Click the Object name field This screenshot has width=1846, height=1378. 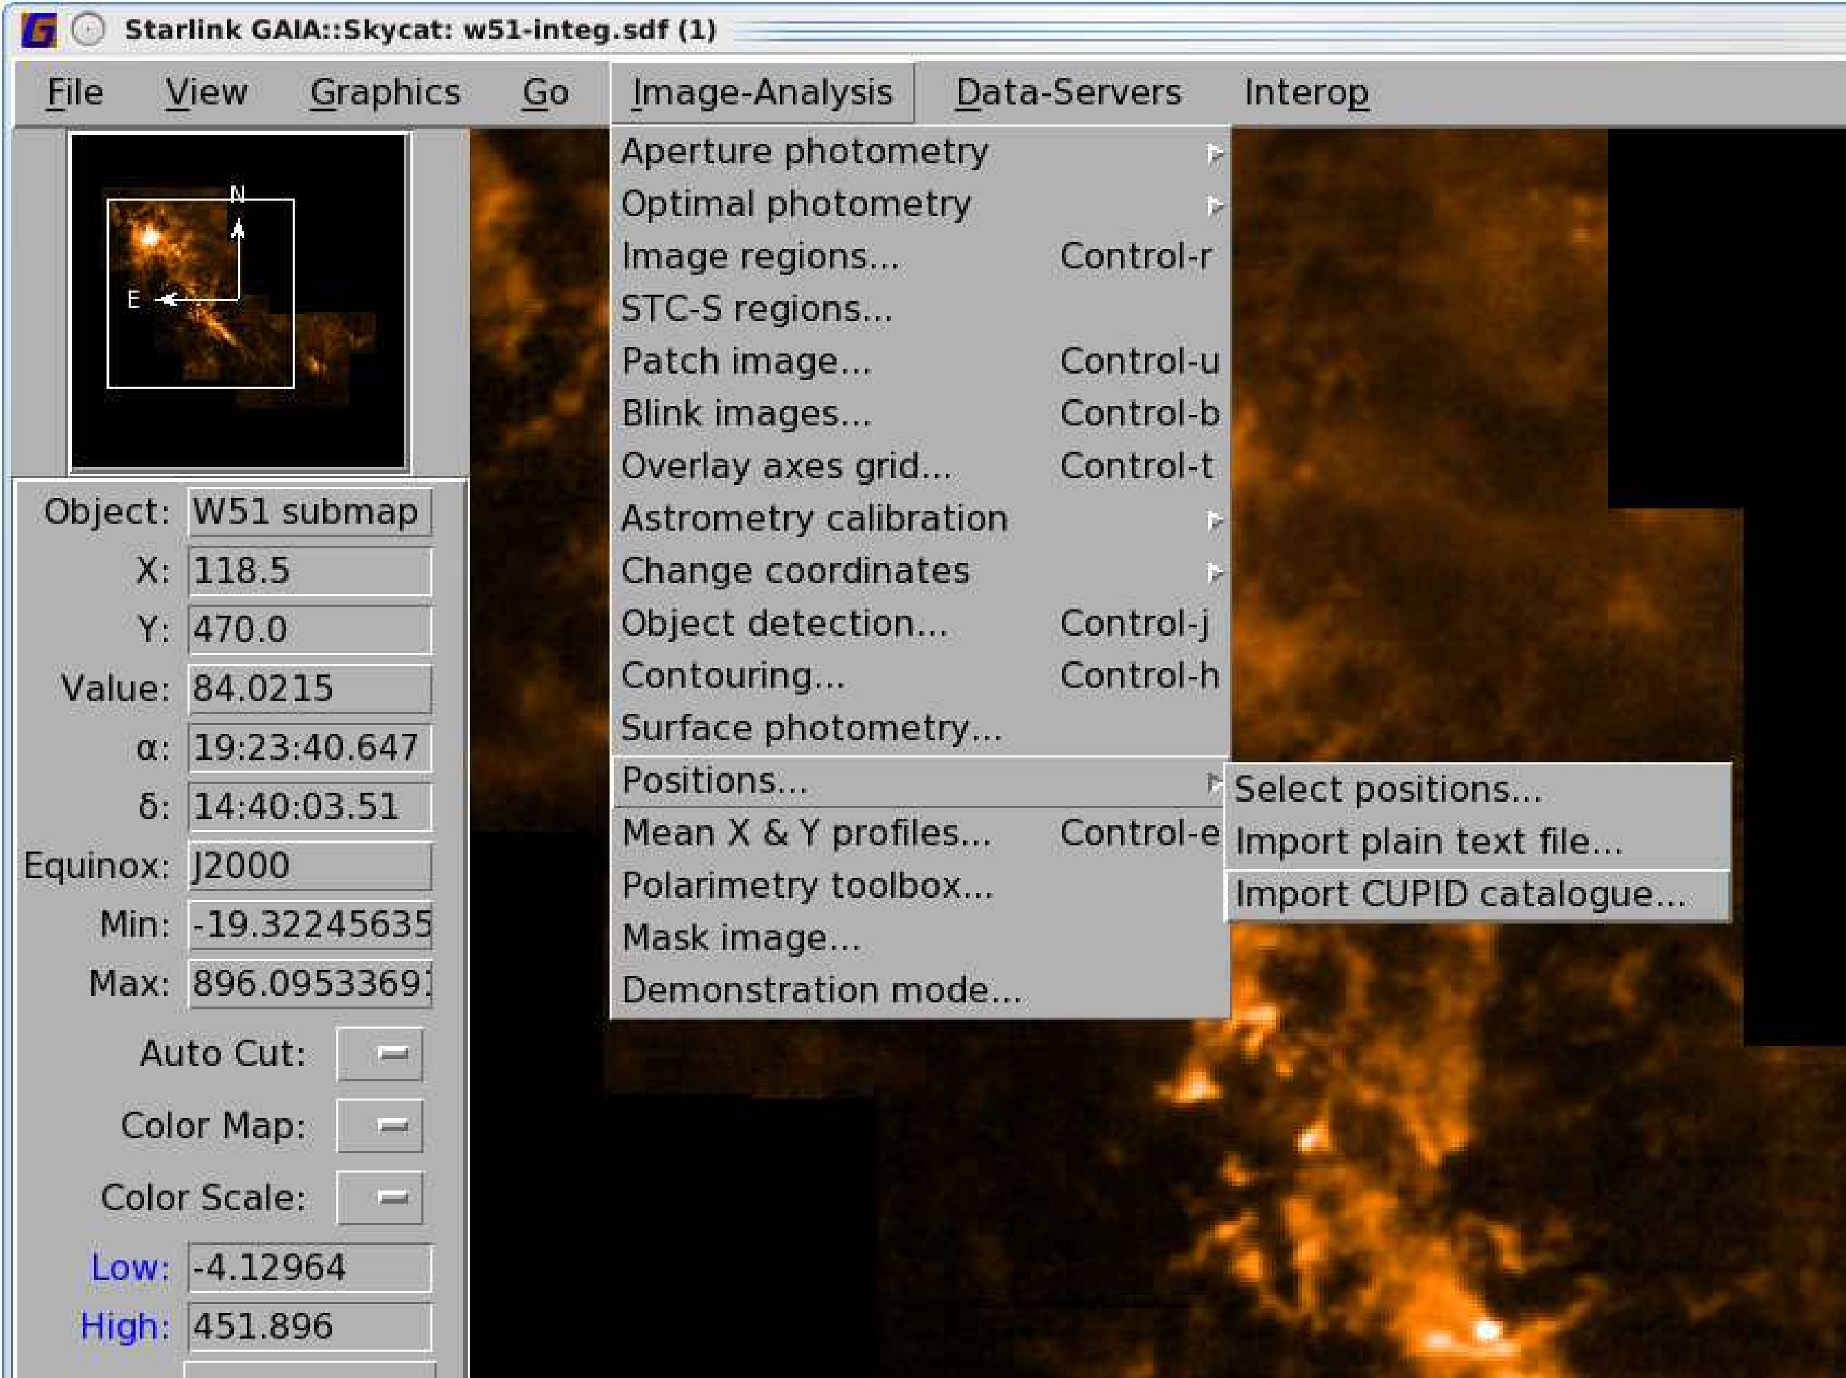[310, 512]
